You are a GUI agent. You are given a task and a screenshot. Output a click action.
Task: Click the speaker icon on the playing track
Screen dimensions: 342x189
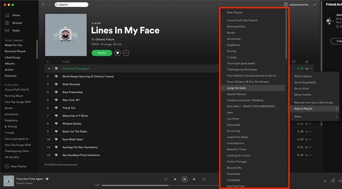[x=49, y=68]
